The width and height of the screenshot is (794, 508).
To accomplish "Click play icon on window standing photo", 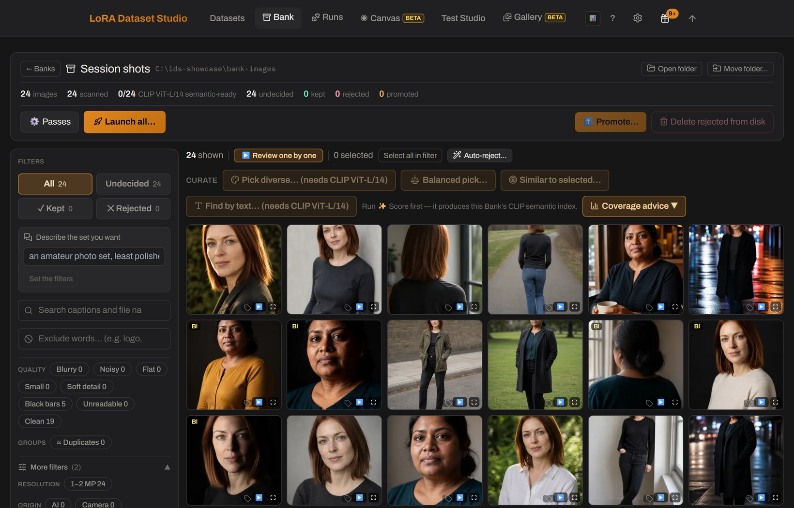I will (661, 497).
